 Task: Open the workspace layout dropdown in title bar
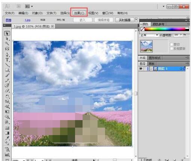(29, 6)
